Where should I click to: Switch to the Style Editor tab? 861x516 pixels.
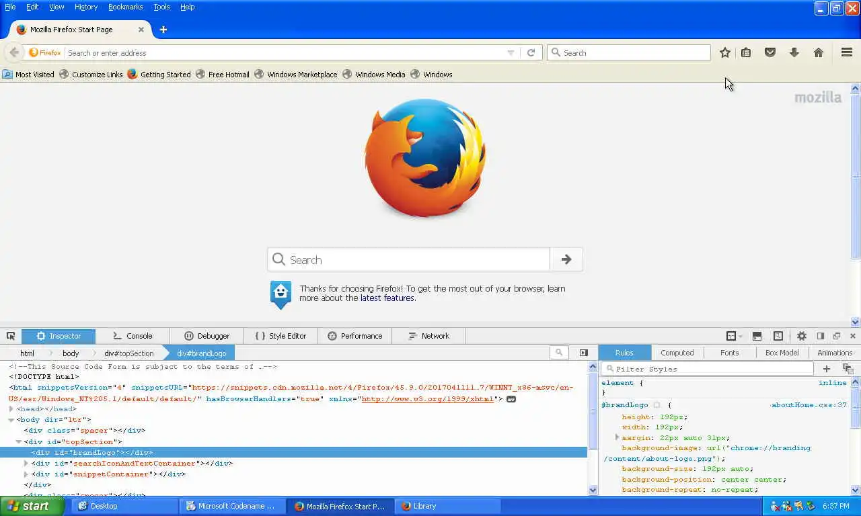click(280, 336)
